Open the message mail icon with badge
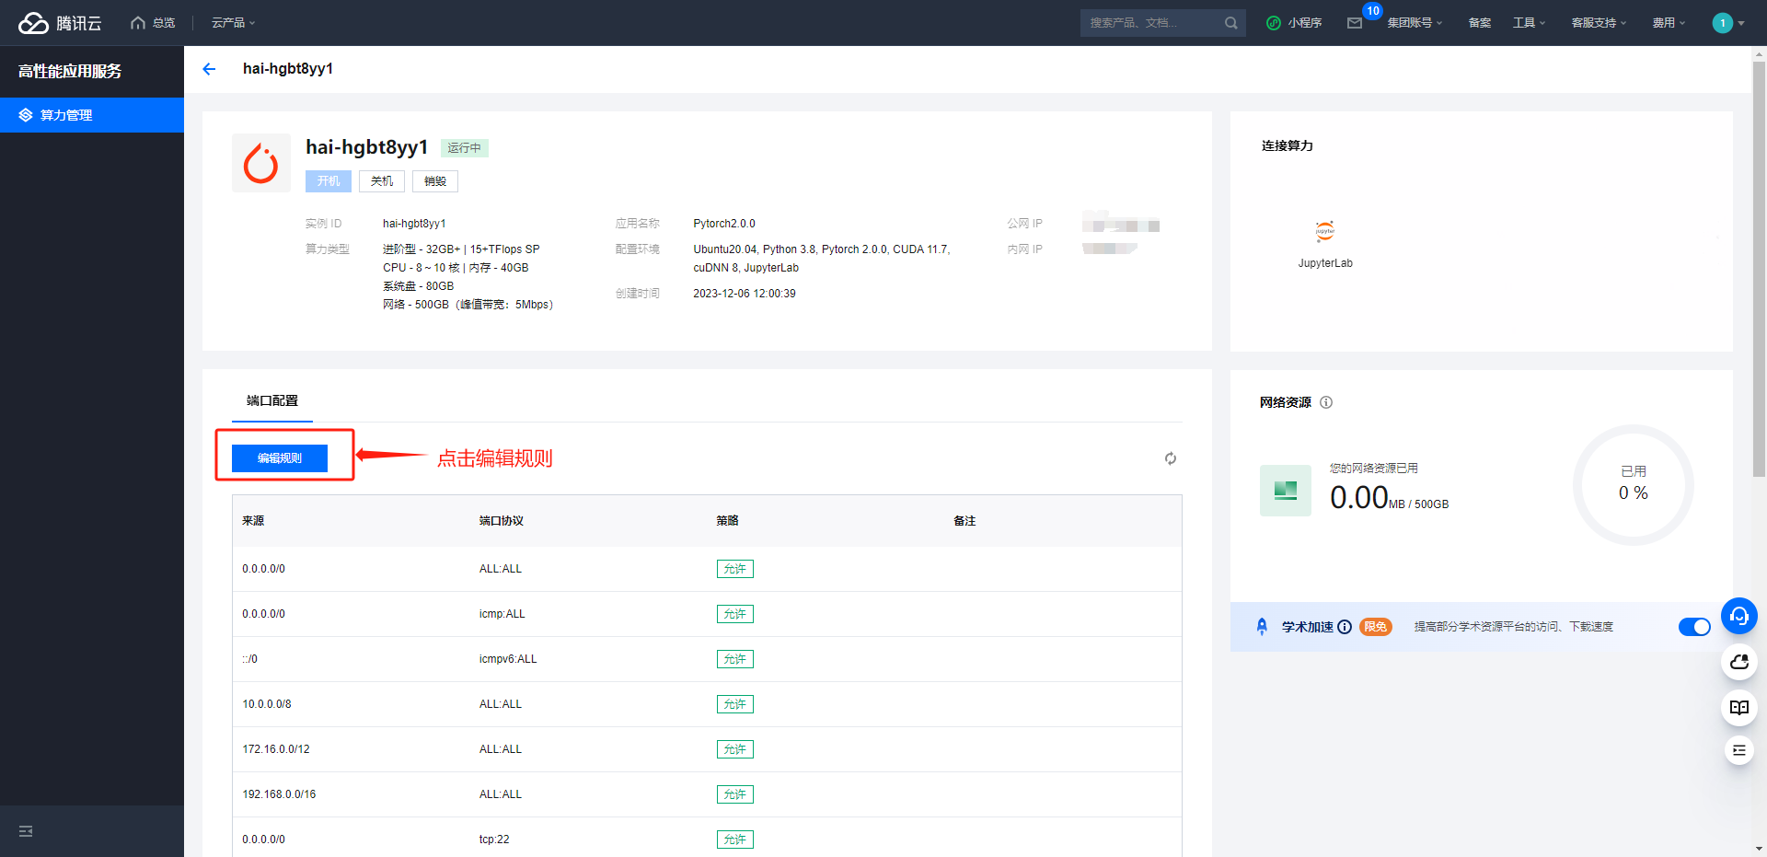 (x=1355, y=23)
